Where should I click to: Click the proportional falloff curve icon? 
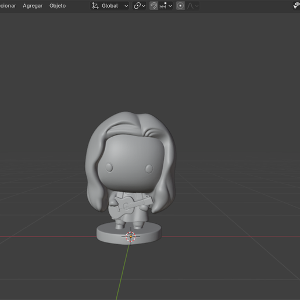coord(192,6)
